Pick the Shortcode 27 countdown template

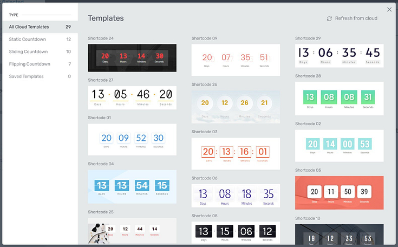coord(132,97)
